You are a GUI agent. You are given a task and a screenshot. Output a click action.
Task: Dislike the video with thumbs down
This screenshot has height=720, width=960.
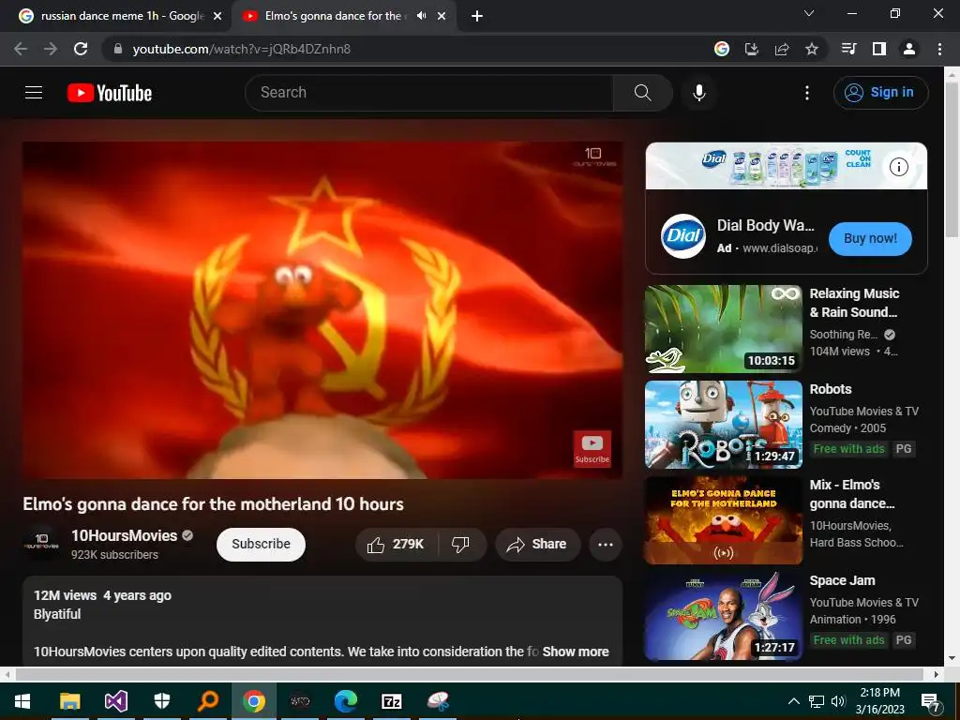tap(461, 545)
